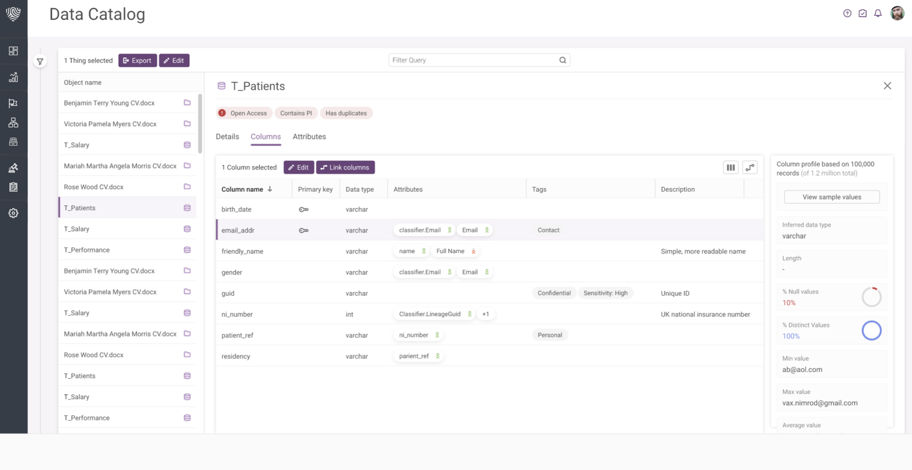Click the search magnifier in Filter Query
The width and height of the screenshot is (912, 470).
[x=563, y=60]
